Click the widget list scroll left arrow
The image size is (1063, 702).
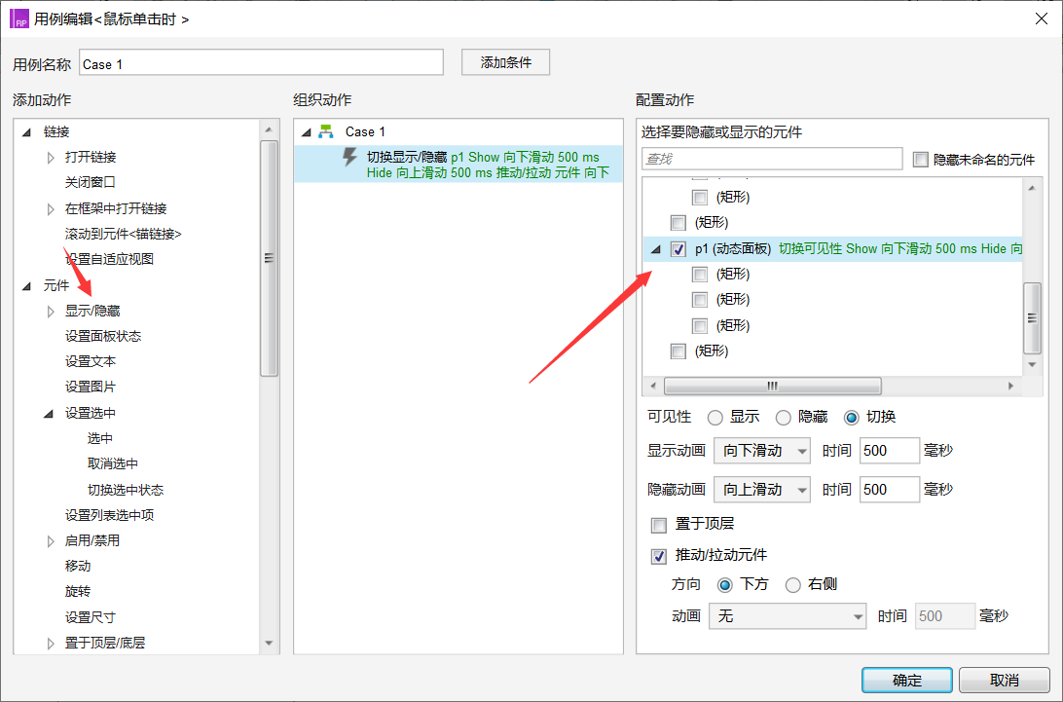coord(653,386)
